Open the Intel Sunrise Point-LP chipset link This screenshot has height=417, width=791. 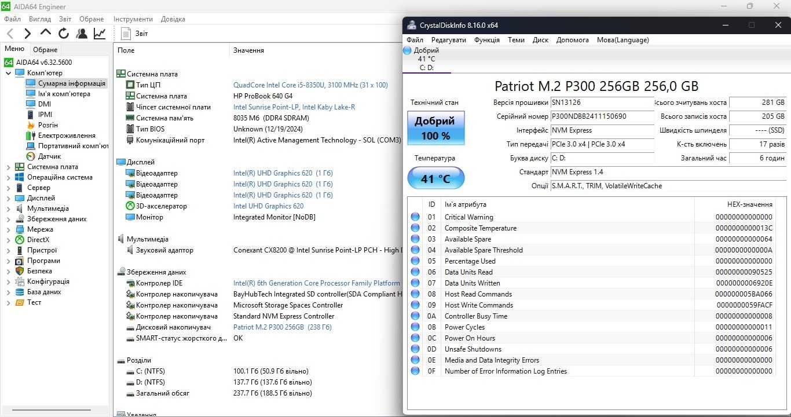[x=294, y=107]
